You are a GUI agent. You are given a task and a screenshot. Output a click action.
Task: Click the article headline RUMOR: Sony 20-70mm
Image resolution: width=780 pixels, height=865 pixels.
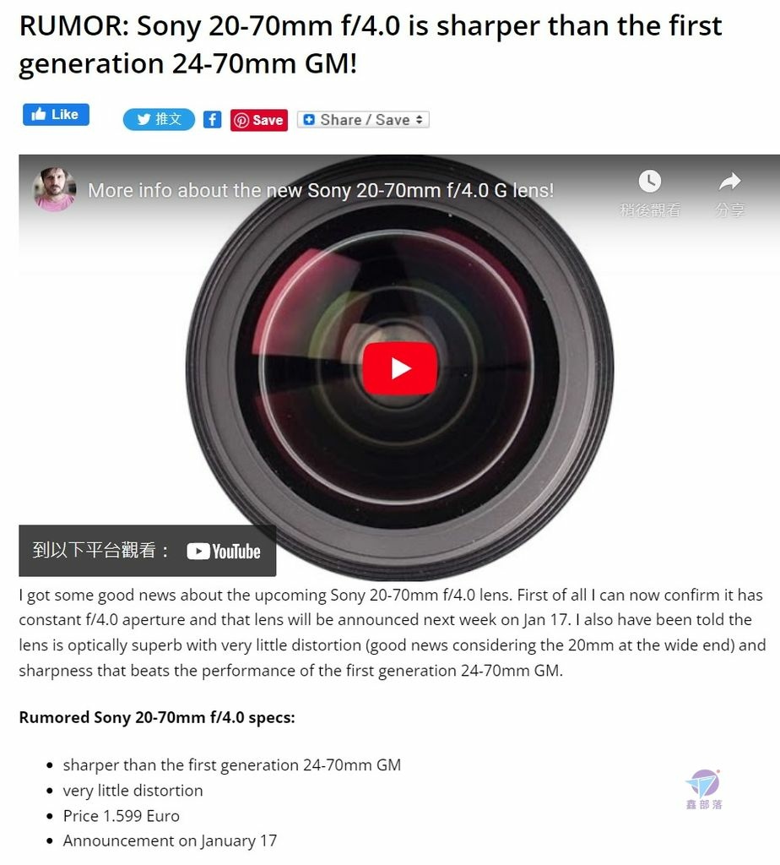[x=371, y=44]
